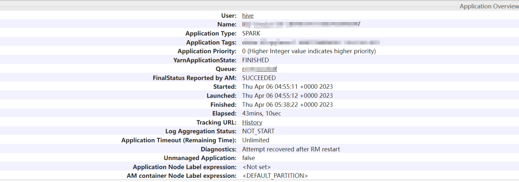The image size is (519, 182).
Task: Click the Attempt recovered after RM restart diagnostics
Action: pyautogui.click(x=291, y=149)
